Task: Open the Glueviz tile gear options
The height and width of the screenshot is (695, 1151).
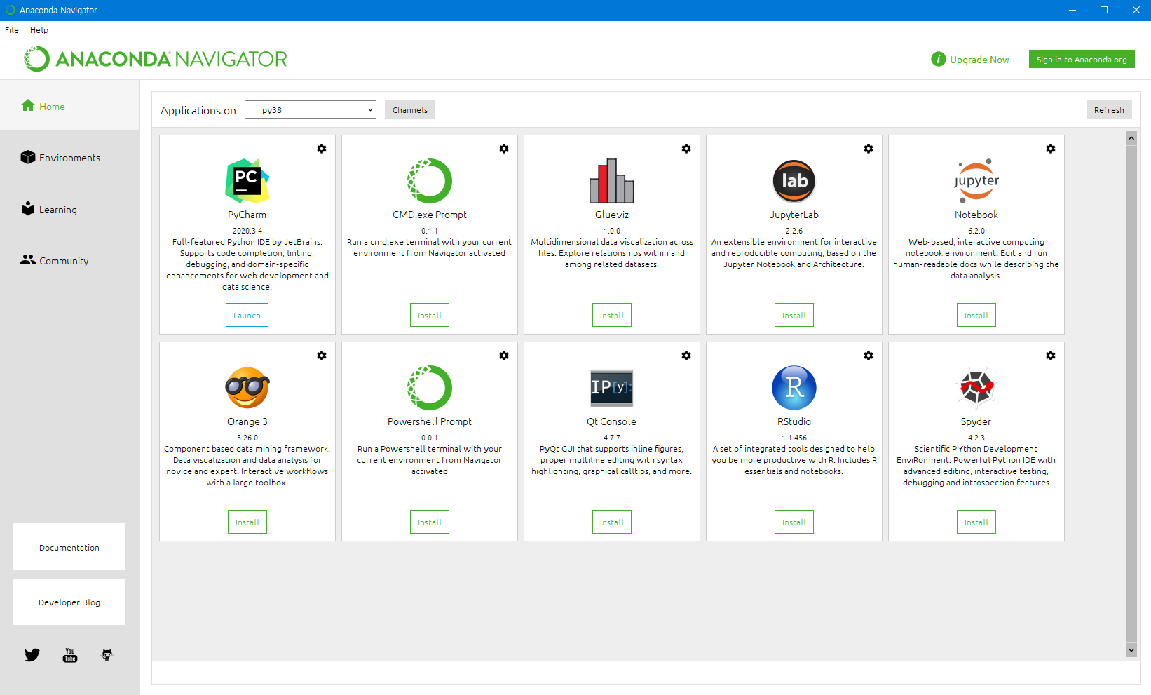Action: point(686,149)
